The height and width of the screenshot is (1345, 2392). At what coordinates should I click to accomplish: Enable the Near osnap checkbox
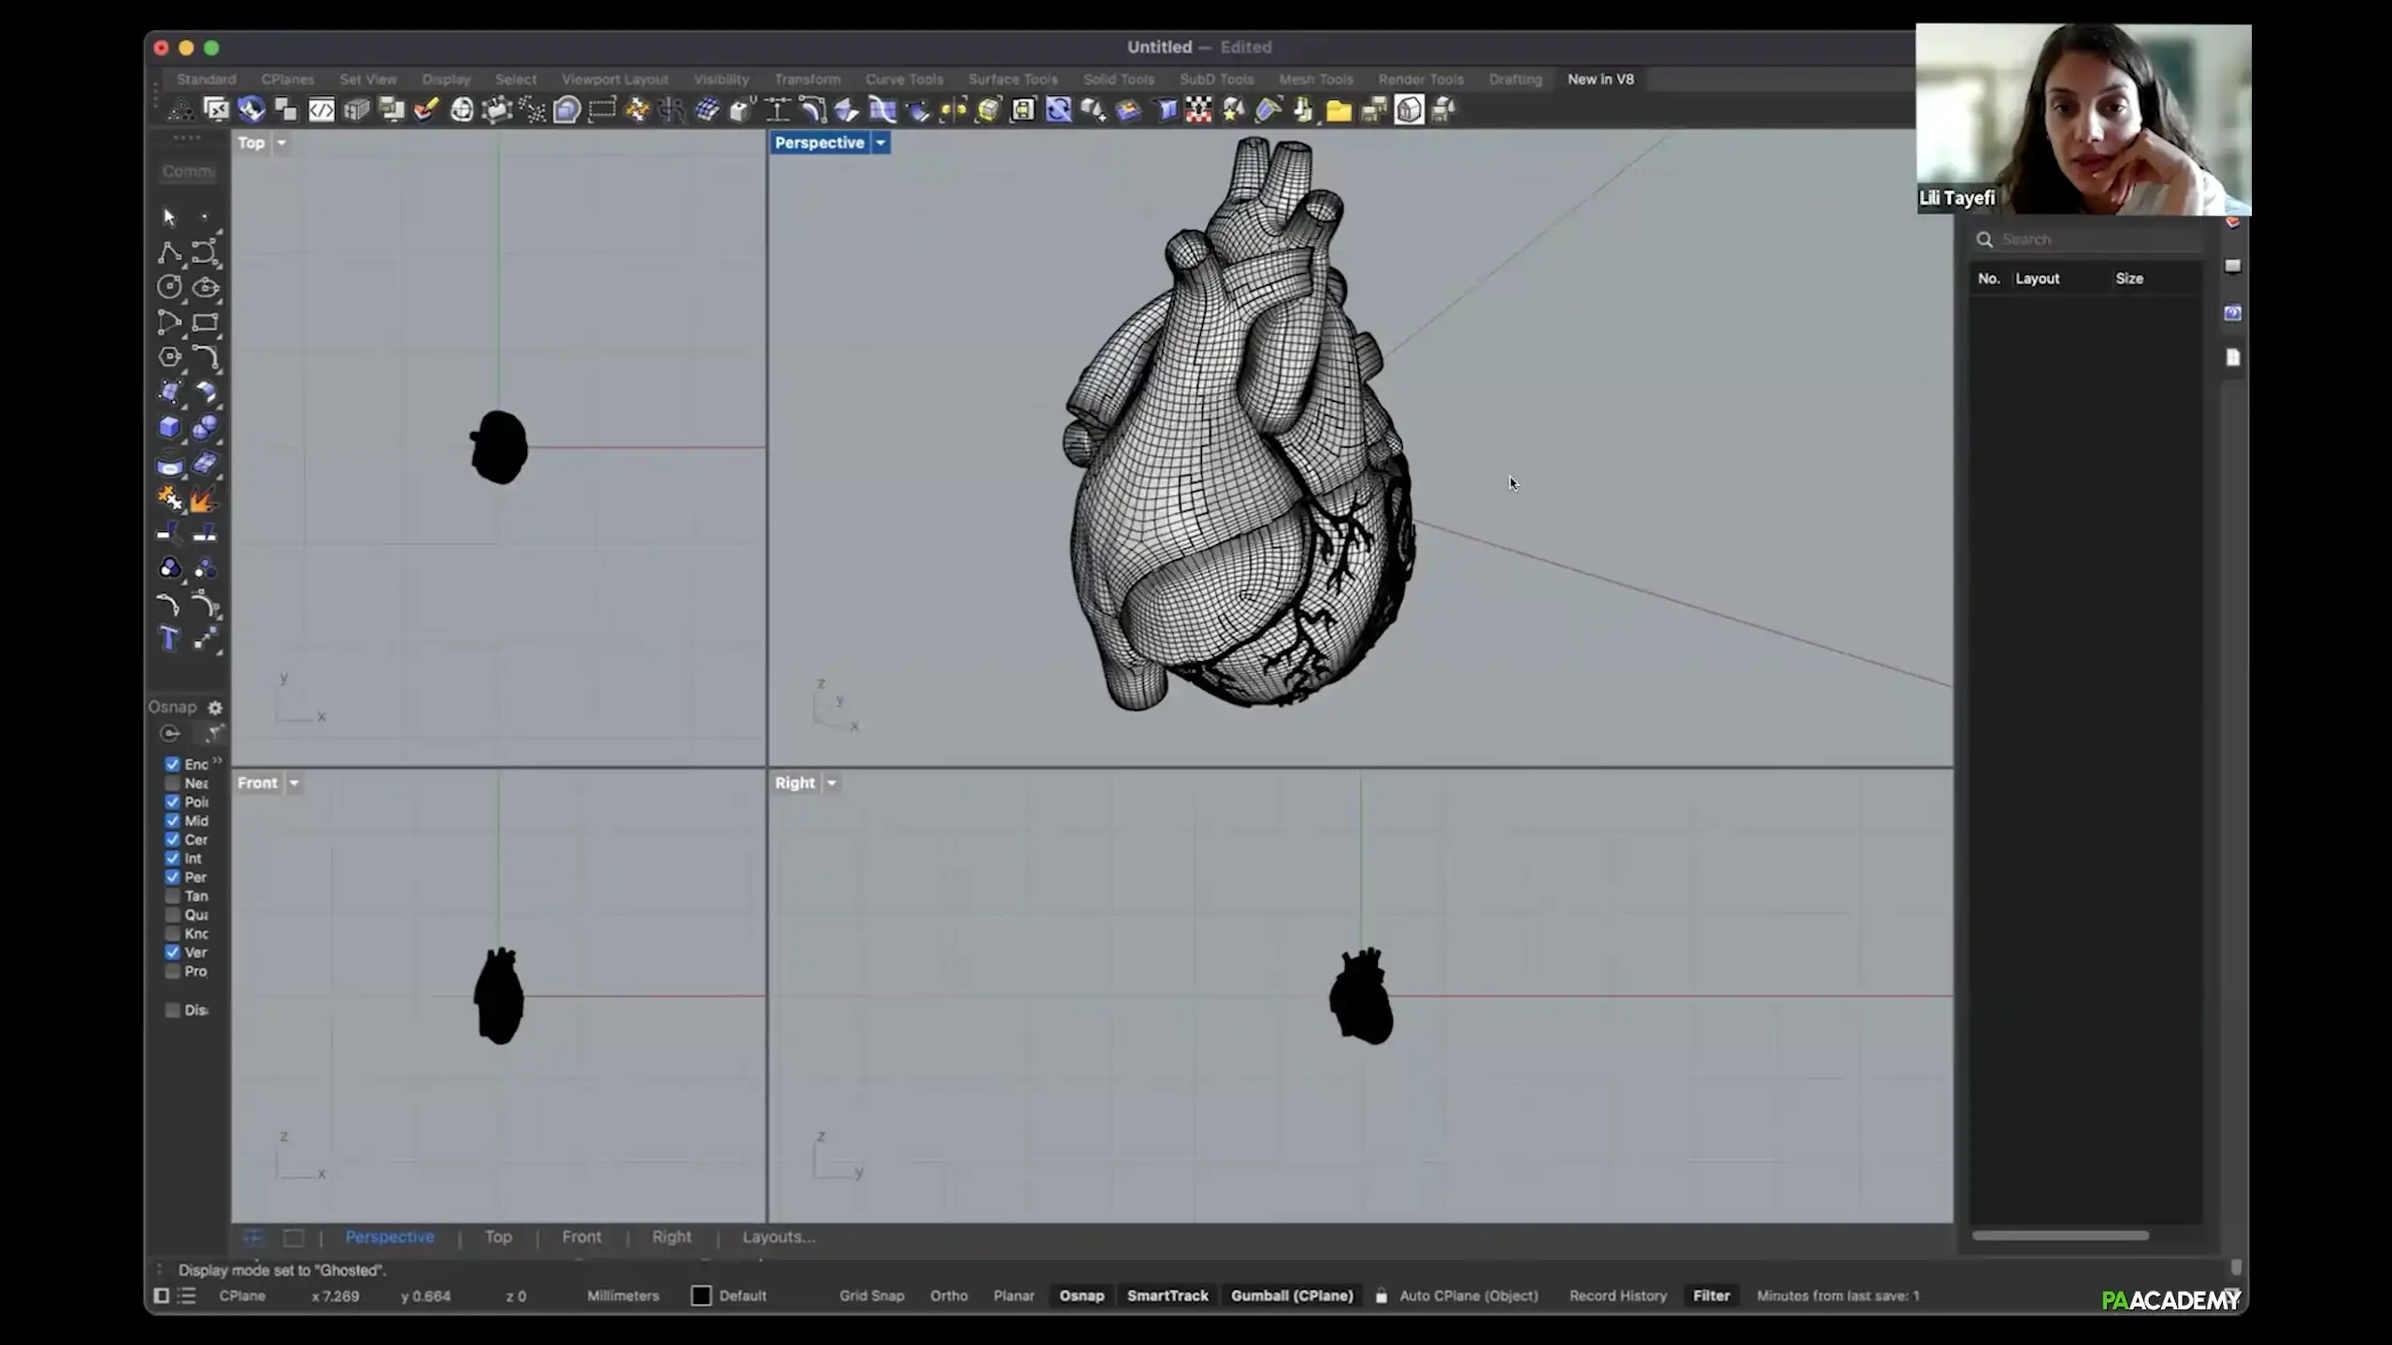173,783
